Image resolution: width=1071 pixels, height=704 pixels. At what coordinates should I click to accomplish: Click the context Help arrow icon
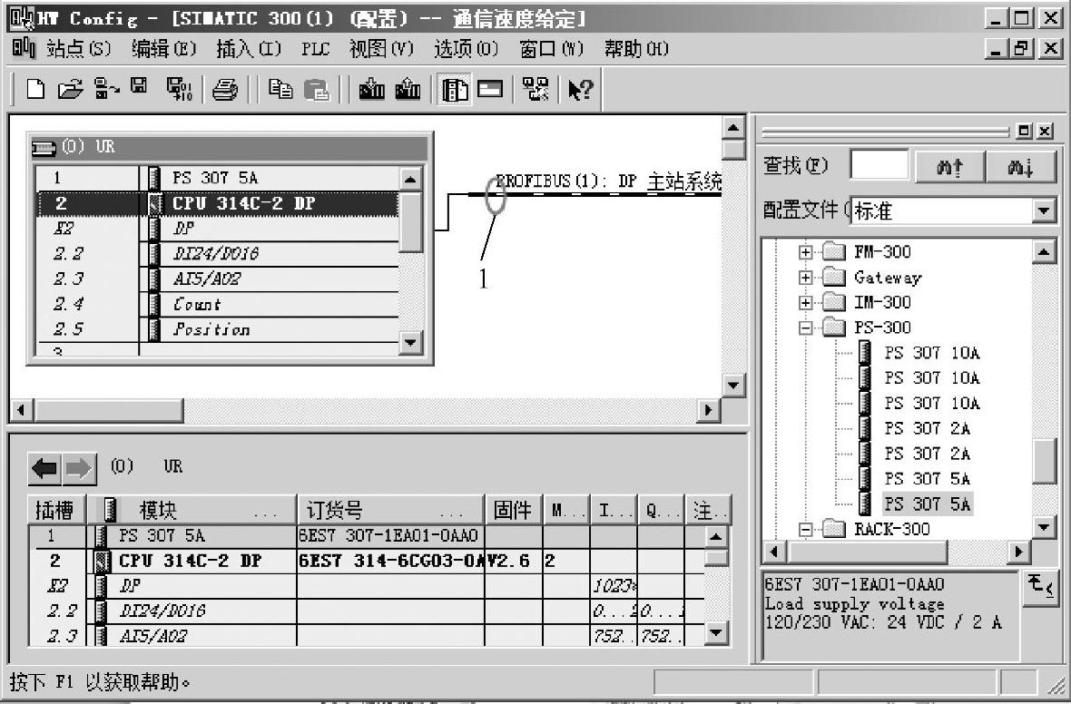[x=581, y=89]
